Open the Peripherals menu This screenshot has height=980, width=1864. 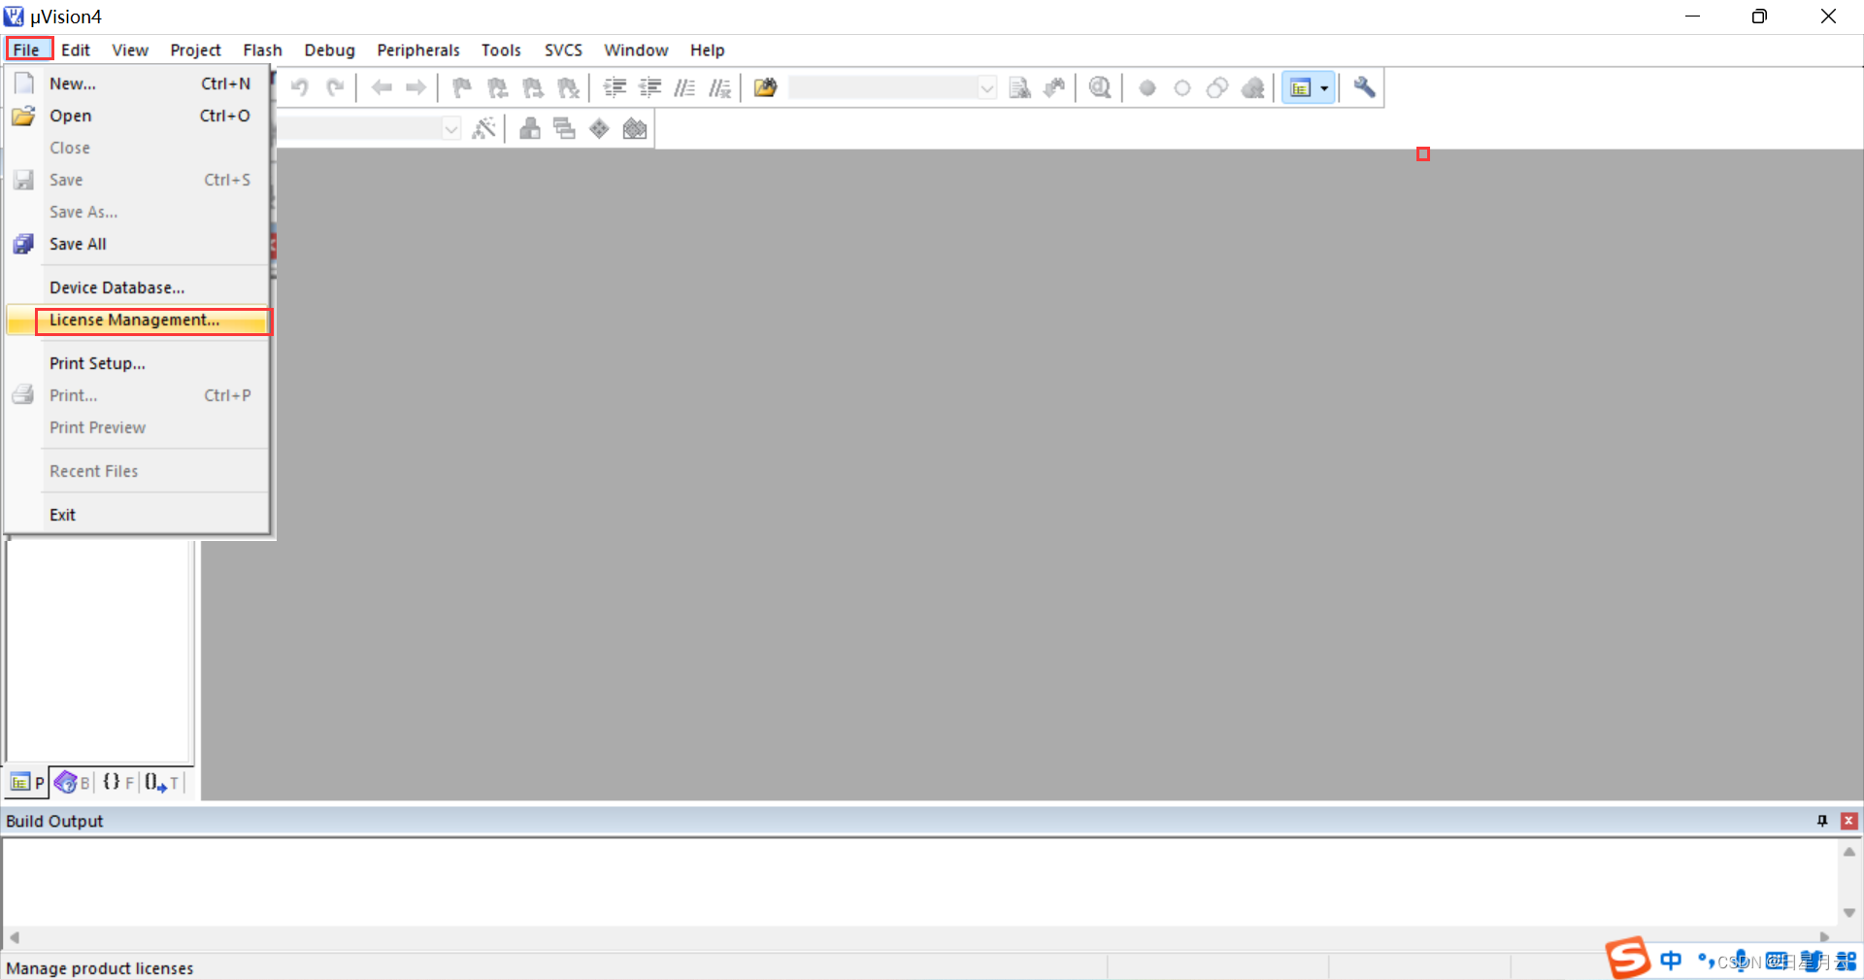pyautogui.click(x=418, y=50)
